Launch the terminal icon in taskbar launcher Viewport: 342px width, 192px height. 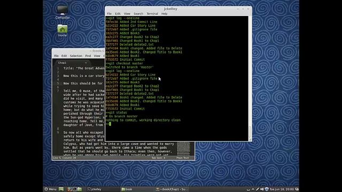point(74,189)
